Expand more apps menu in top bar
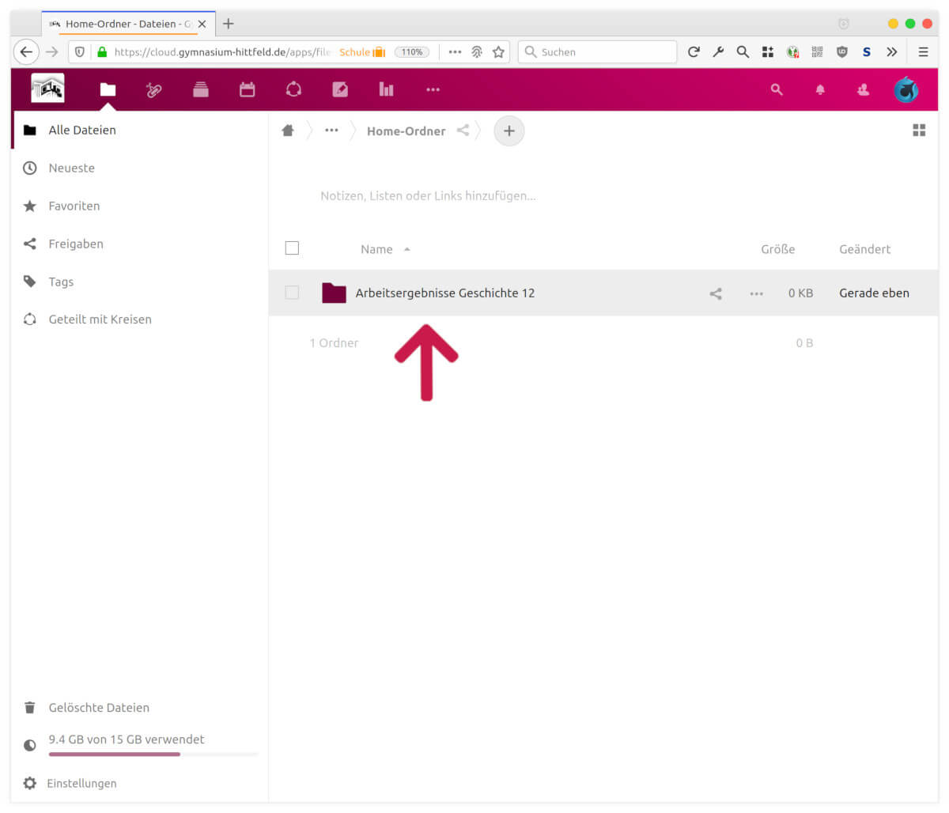The height and width of the screenshot is (813, 949). click(x=433, y=90)
